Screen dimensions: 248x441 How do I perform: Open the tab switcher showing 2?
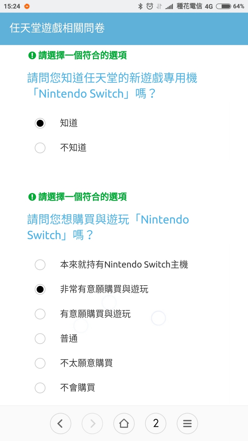click(156, 423)
